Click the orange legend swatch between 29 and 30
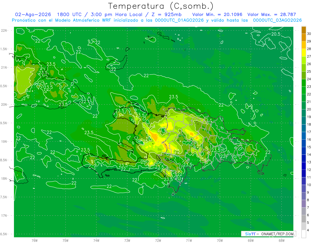The width and height of the screenshot is (316, 244). (304, 37)
